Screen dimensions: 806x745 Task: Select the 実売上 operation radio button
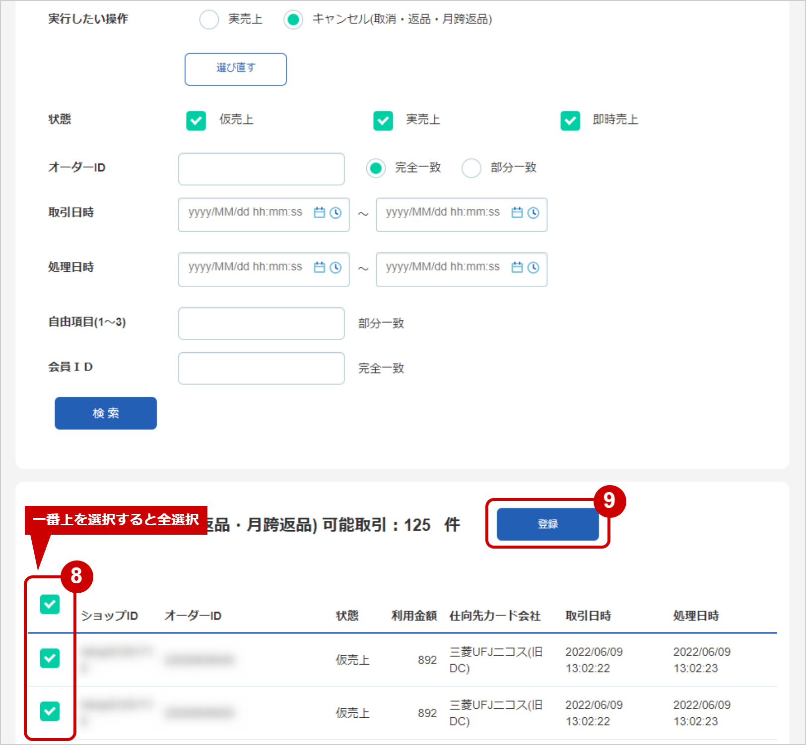(209, 20)
